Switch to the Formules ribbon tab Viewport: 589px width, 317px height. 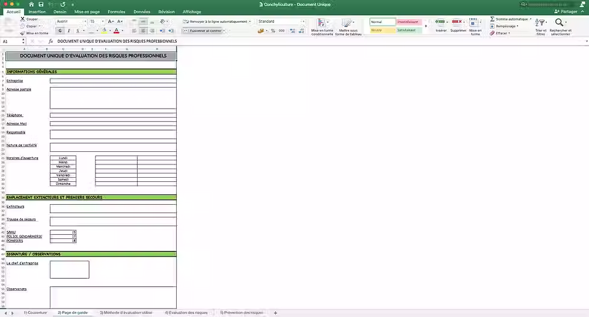117,11
